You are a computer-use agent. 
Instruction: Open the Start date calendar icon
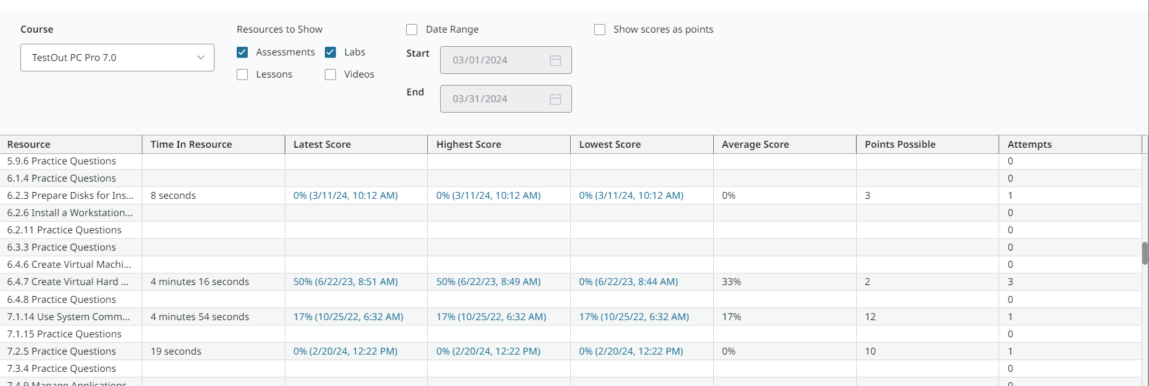click(x=555, y=60)
